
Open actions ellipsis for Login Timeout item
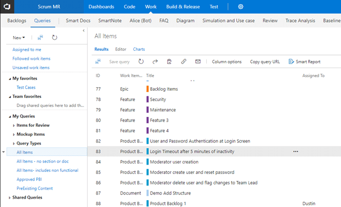(295, 151)
